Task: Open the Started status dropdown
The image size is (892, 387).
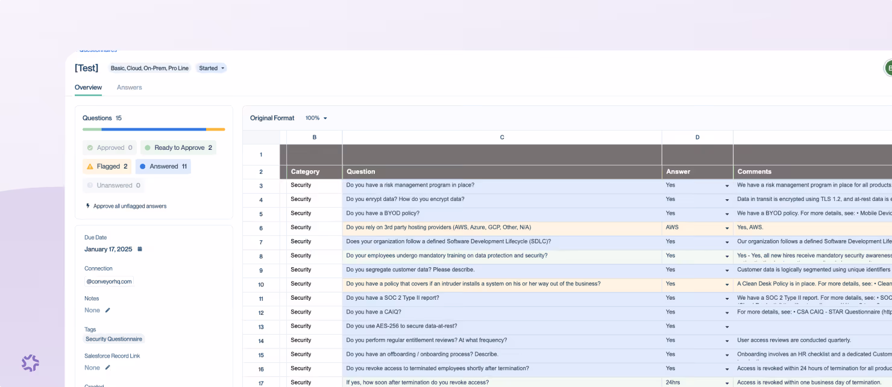Action: point(212,68)
